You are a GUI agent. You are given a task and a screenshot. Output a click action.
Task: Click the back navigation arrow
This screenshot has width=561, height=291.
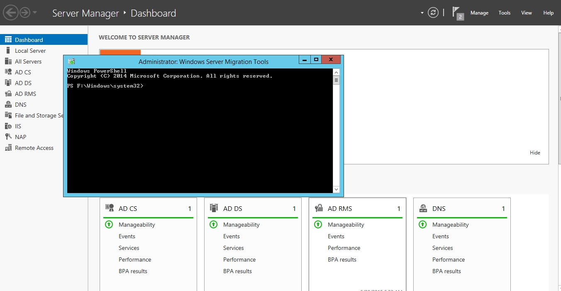point(11,13)
